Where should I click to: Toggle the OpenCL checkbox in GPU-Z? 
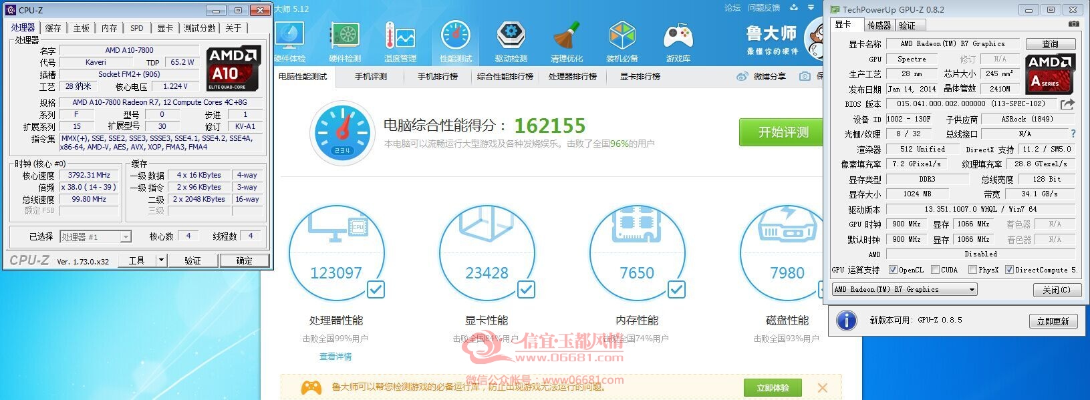893,270
